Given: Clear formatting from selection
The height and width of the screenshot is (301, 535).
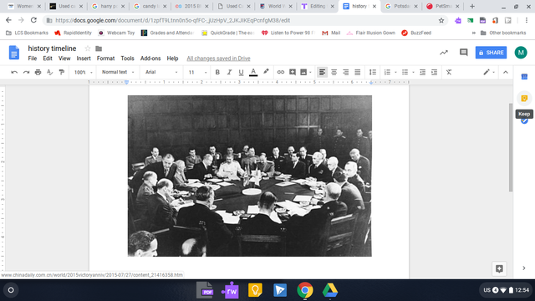Looking at the screenshot, I should coord(449,72).
